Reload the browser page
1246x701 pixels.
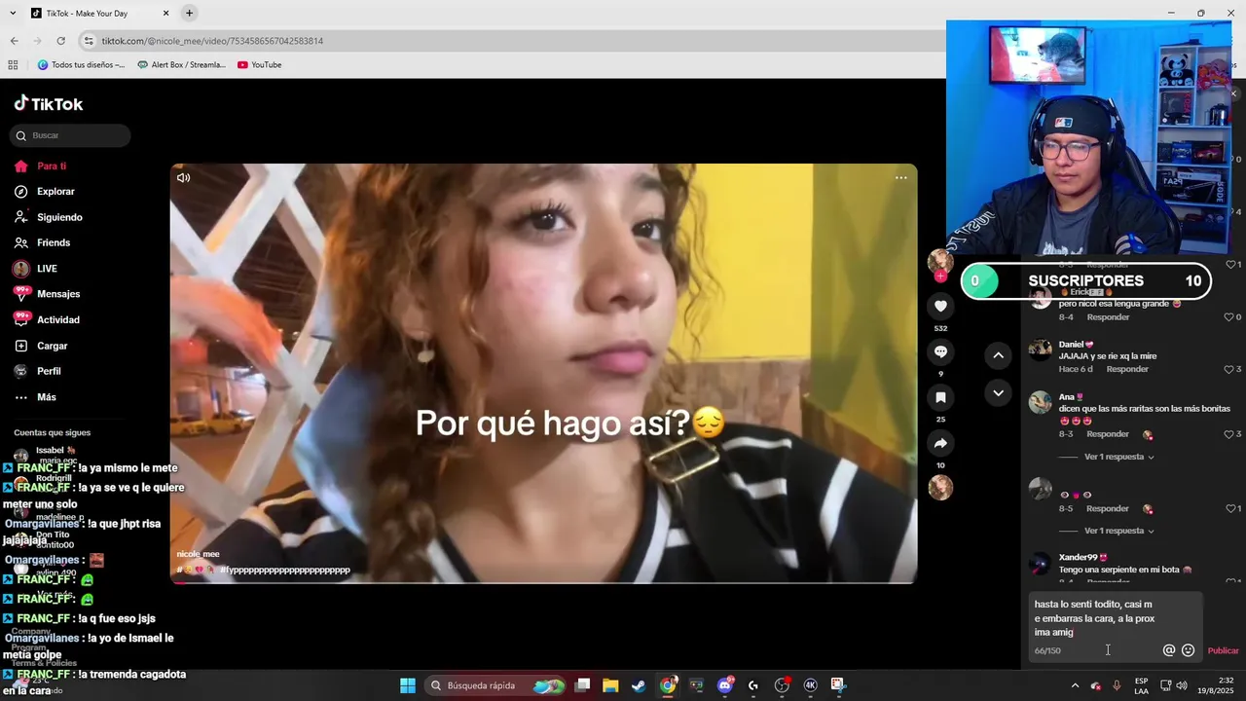pos(60,41)
